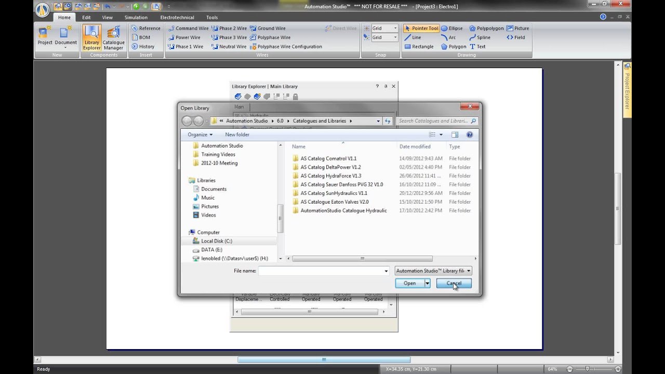
Task: Select the Polypolygon drawing tool
Action: (x=486, y=28)
